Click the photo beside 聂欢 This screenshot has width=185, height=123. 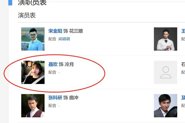[x=33, y=72]
